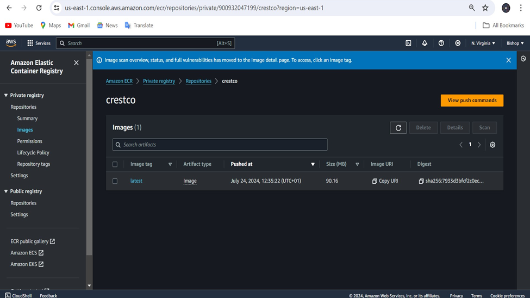Go back in browser history
This screenshot has width=530, height=298.
click(9, 8)
